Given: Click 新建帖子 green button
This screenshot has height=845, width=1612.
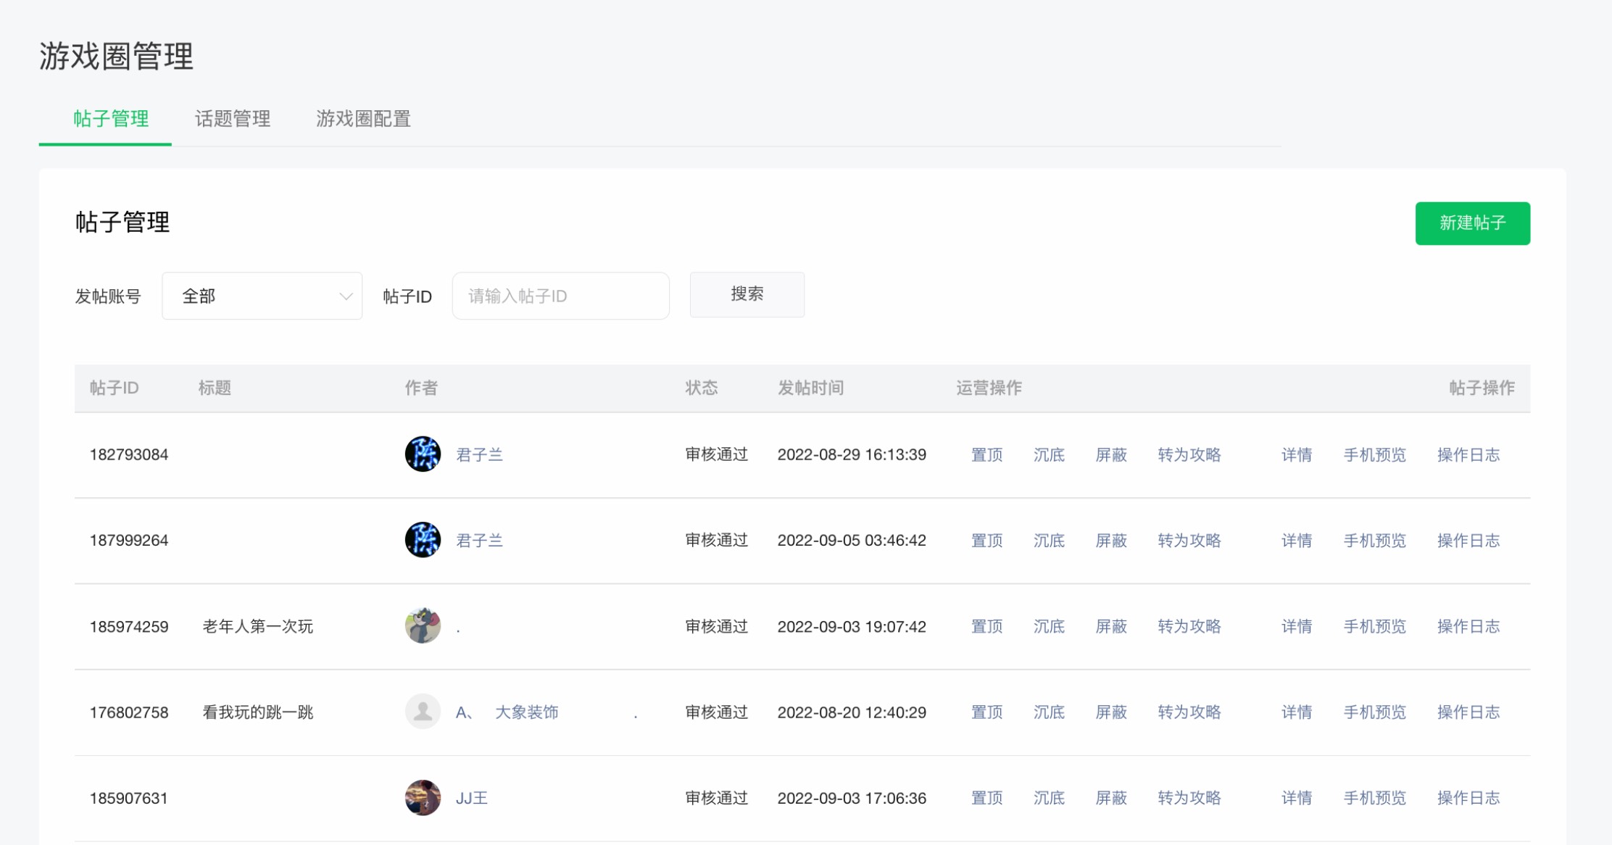Looking at the screenshot, I should click(1472, 223).
